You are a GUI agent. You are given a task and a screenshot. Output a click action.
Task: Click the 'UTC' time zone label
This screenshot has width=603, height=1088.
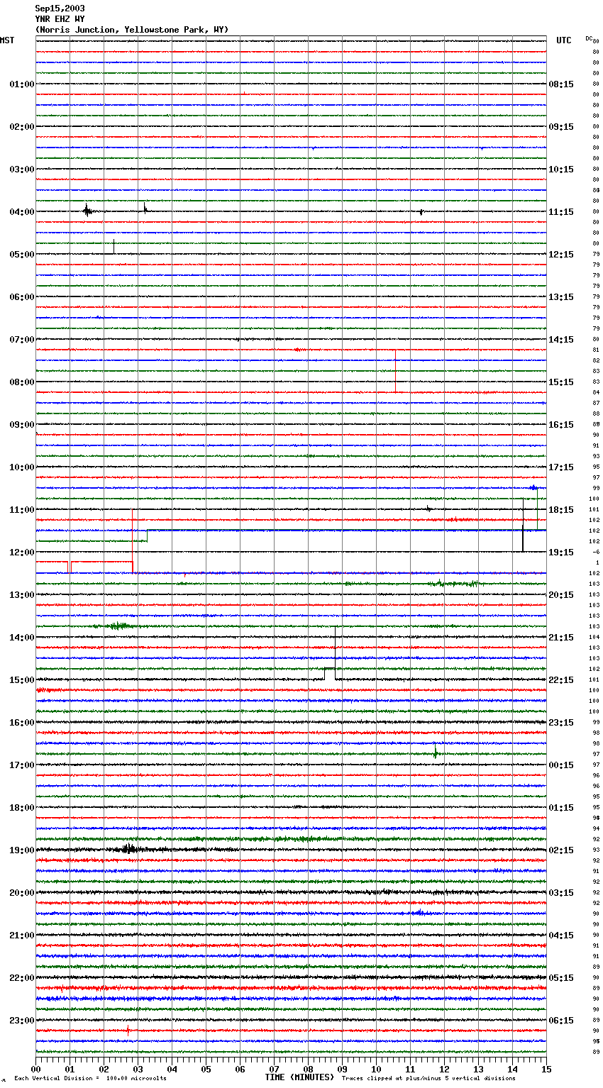(564, 40)
